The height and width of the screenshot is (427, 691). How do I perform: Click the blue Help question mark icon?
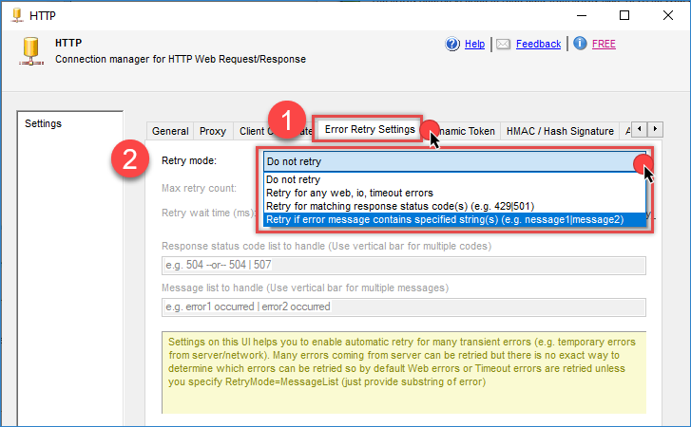(452, 44)
